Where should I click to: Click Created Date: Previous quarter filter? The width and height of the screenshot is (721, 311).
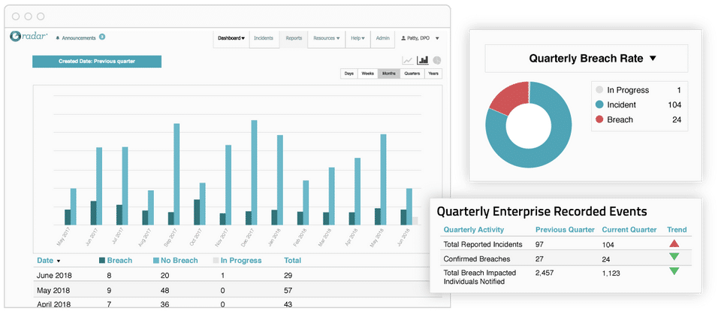(x=97, y=61)
